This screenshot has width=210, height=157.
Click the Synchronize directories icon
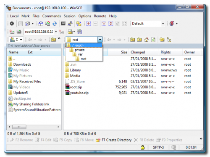(47, 24)
